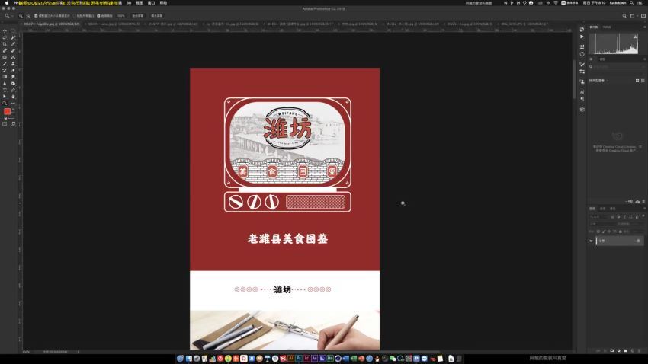Open the layer filter type dropdown
The image size is (648, 364).
(598, 216)
